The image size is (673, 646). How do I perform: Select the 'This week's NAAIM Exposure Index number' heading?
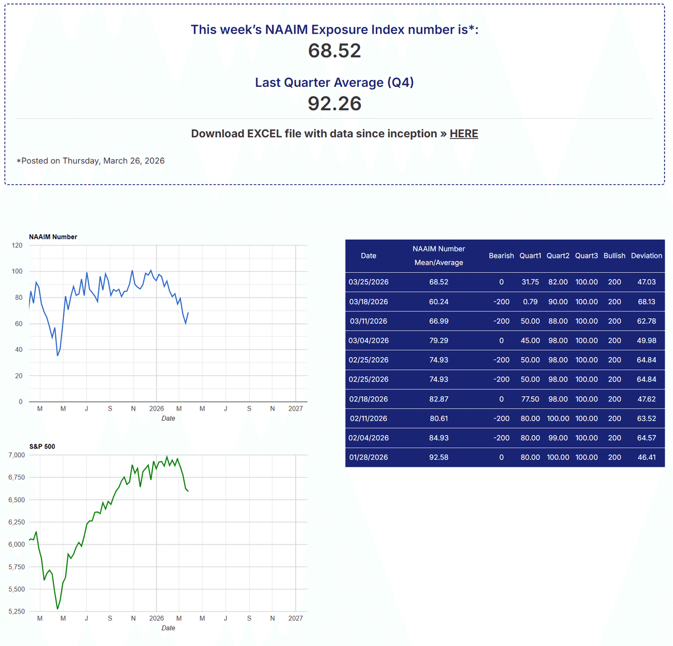point(335,30)
